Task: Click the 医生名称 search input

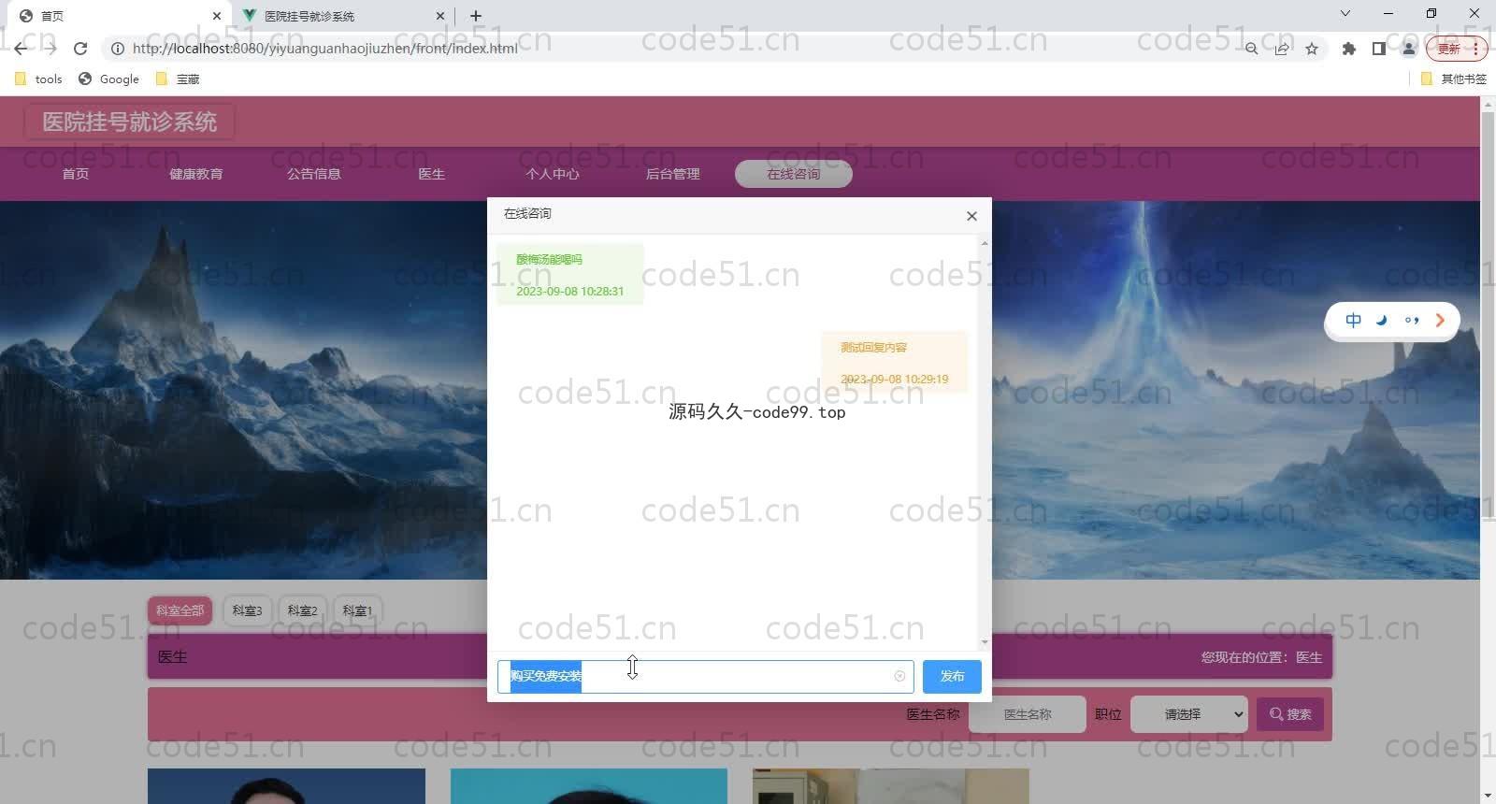Action: 1028,714
